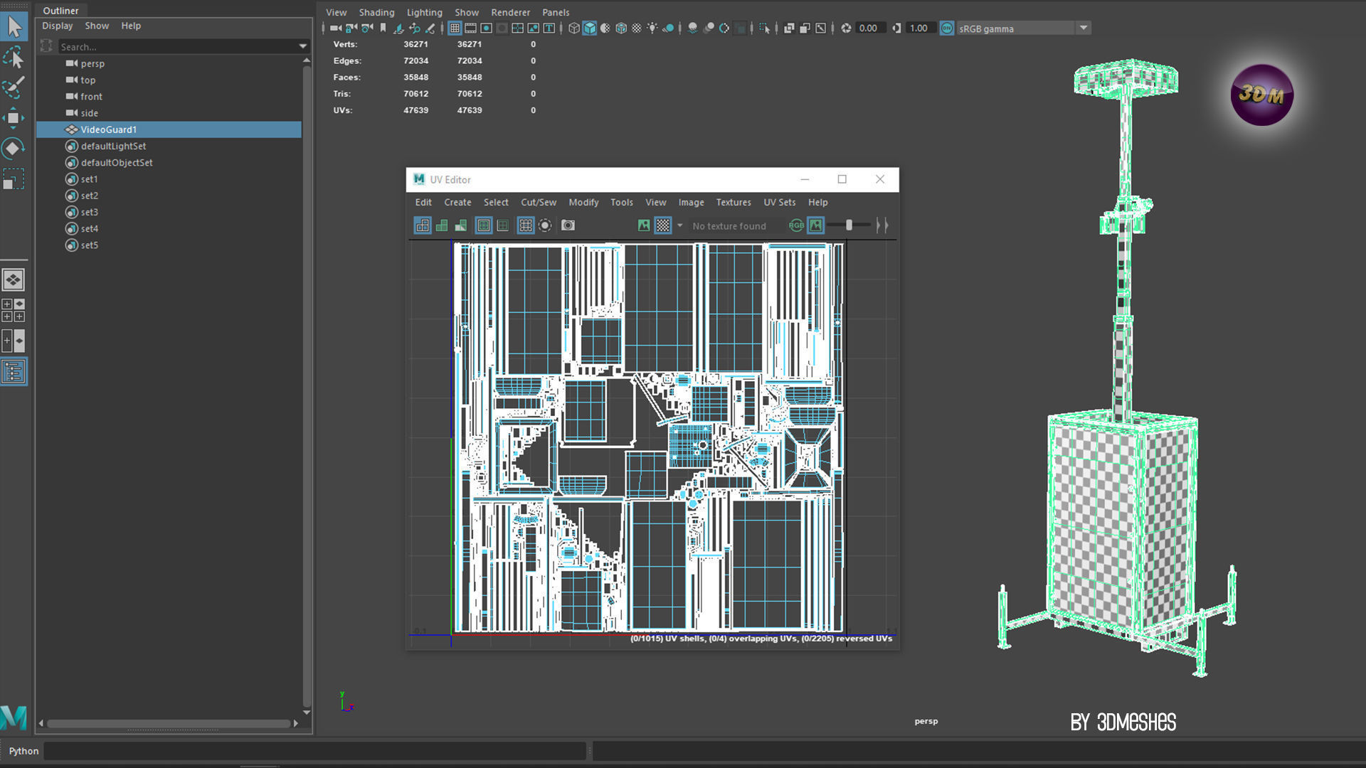This screenshot has width=1366, height=768.
Task: Click the UV snapshot camera icon
Action: (568, 225)
